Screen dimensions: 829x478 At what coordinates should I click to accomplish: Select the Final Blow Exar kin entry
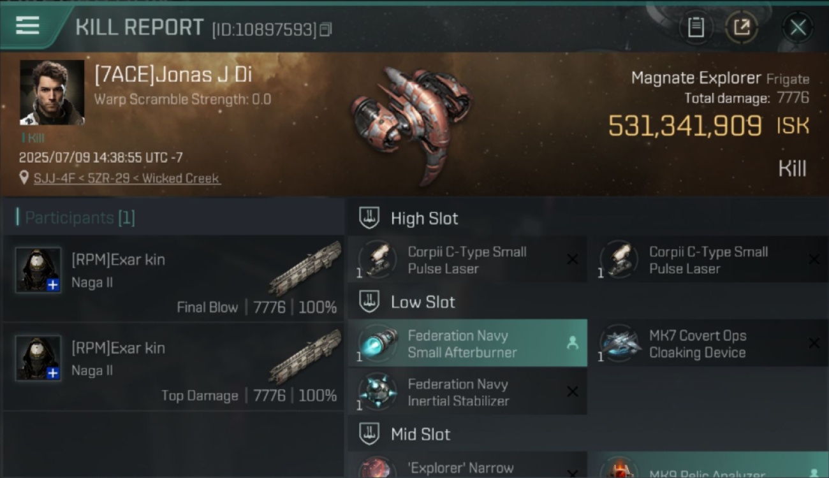(173, 279)
